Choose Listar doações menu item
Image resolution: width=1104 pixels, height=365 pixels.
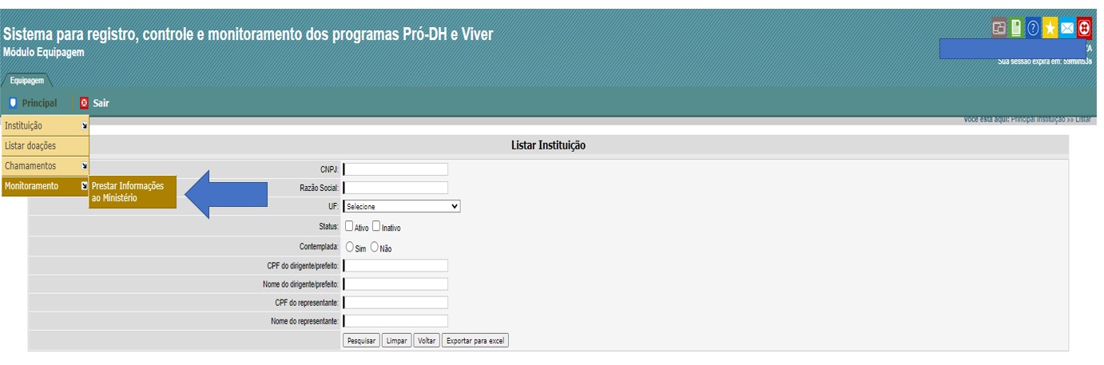tap(45, 146)
